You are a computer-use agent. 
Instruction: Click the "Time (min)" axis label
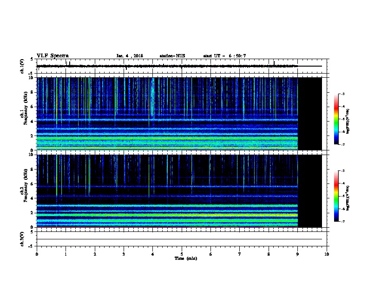[x=186, y=258]
